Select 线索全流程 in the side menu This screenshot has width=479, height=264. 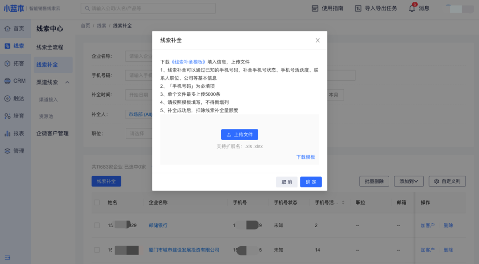click(x=50, y=47)
